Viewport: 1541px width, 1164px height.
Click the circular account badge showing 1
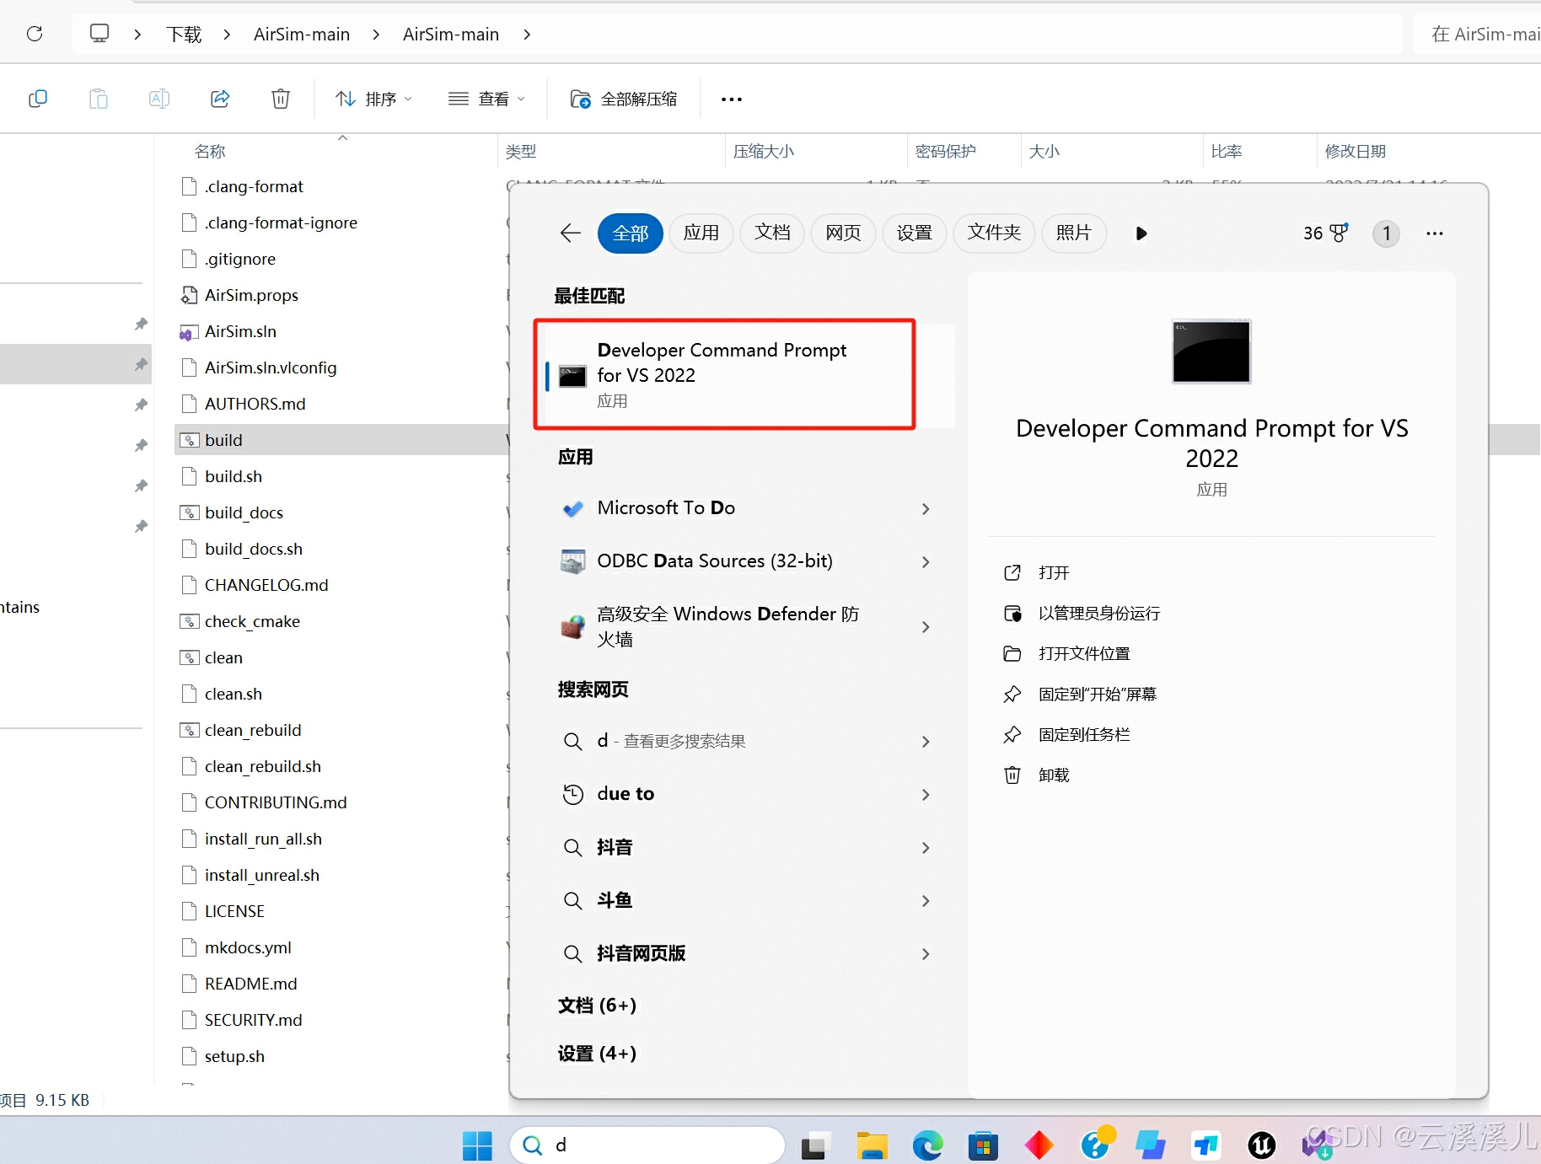tap(1387, 233)
